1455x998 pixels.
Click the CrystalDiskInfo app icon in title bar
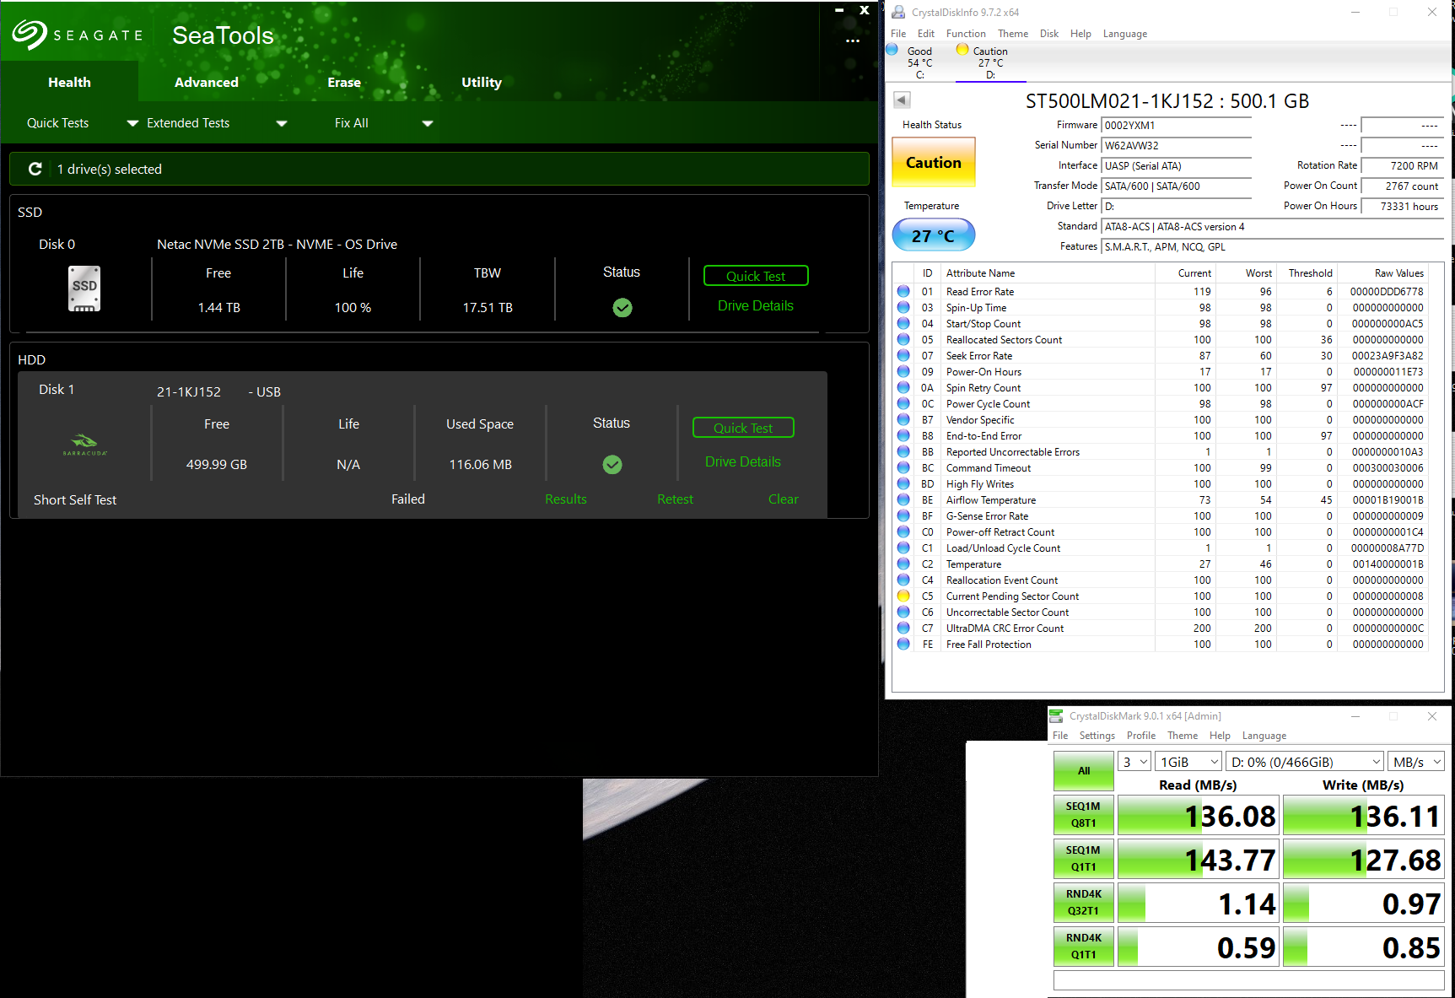coord(898,12)
